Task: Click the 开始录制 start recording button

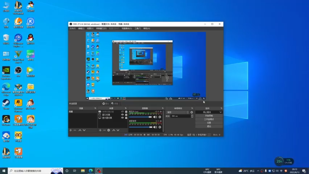Action: (x=209, y=116)
